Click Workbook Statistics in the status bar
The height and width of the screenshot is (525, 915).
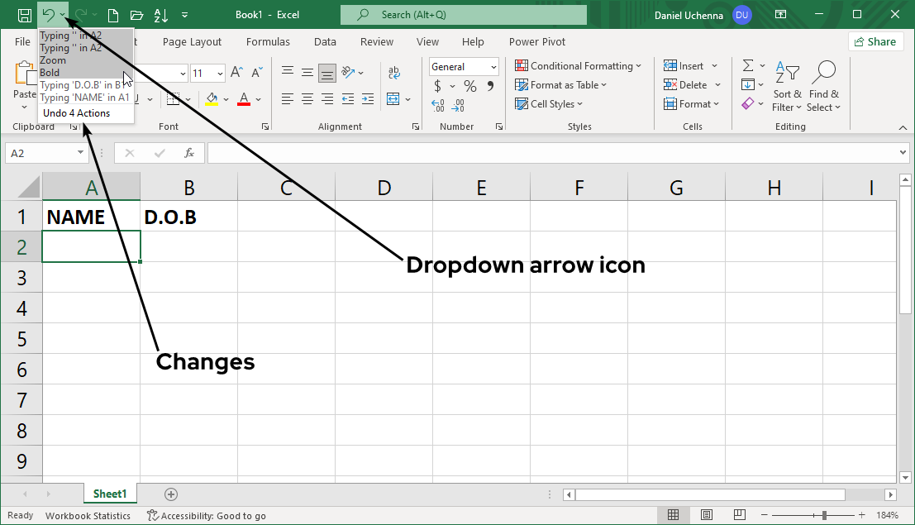click(88, 515)
